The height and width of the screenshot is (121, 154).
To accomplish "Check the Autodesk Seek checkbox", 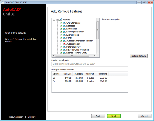I will 61,44.
